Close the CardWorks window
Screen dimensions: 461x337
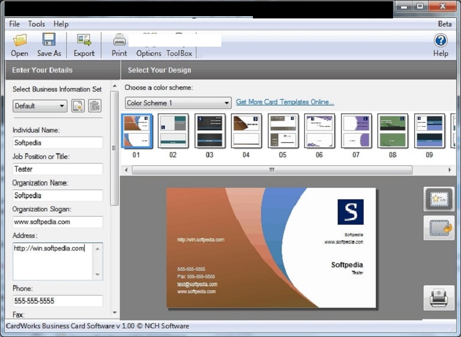[x=443, y=6]
